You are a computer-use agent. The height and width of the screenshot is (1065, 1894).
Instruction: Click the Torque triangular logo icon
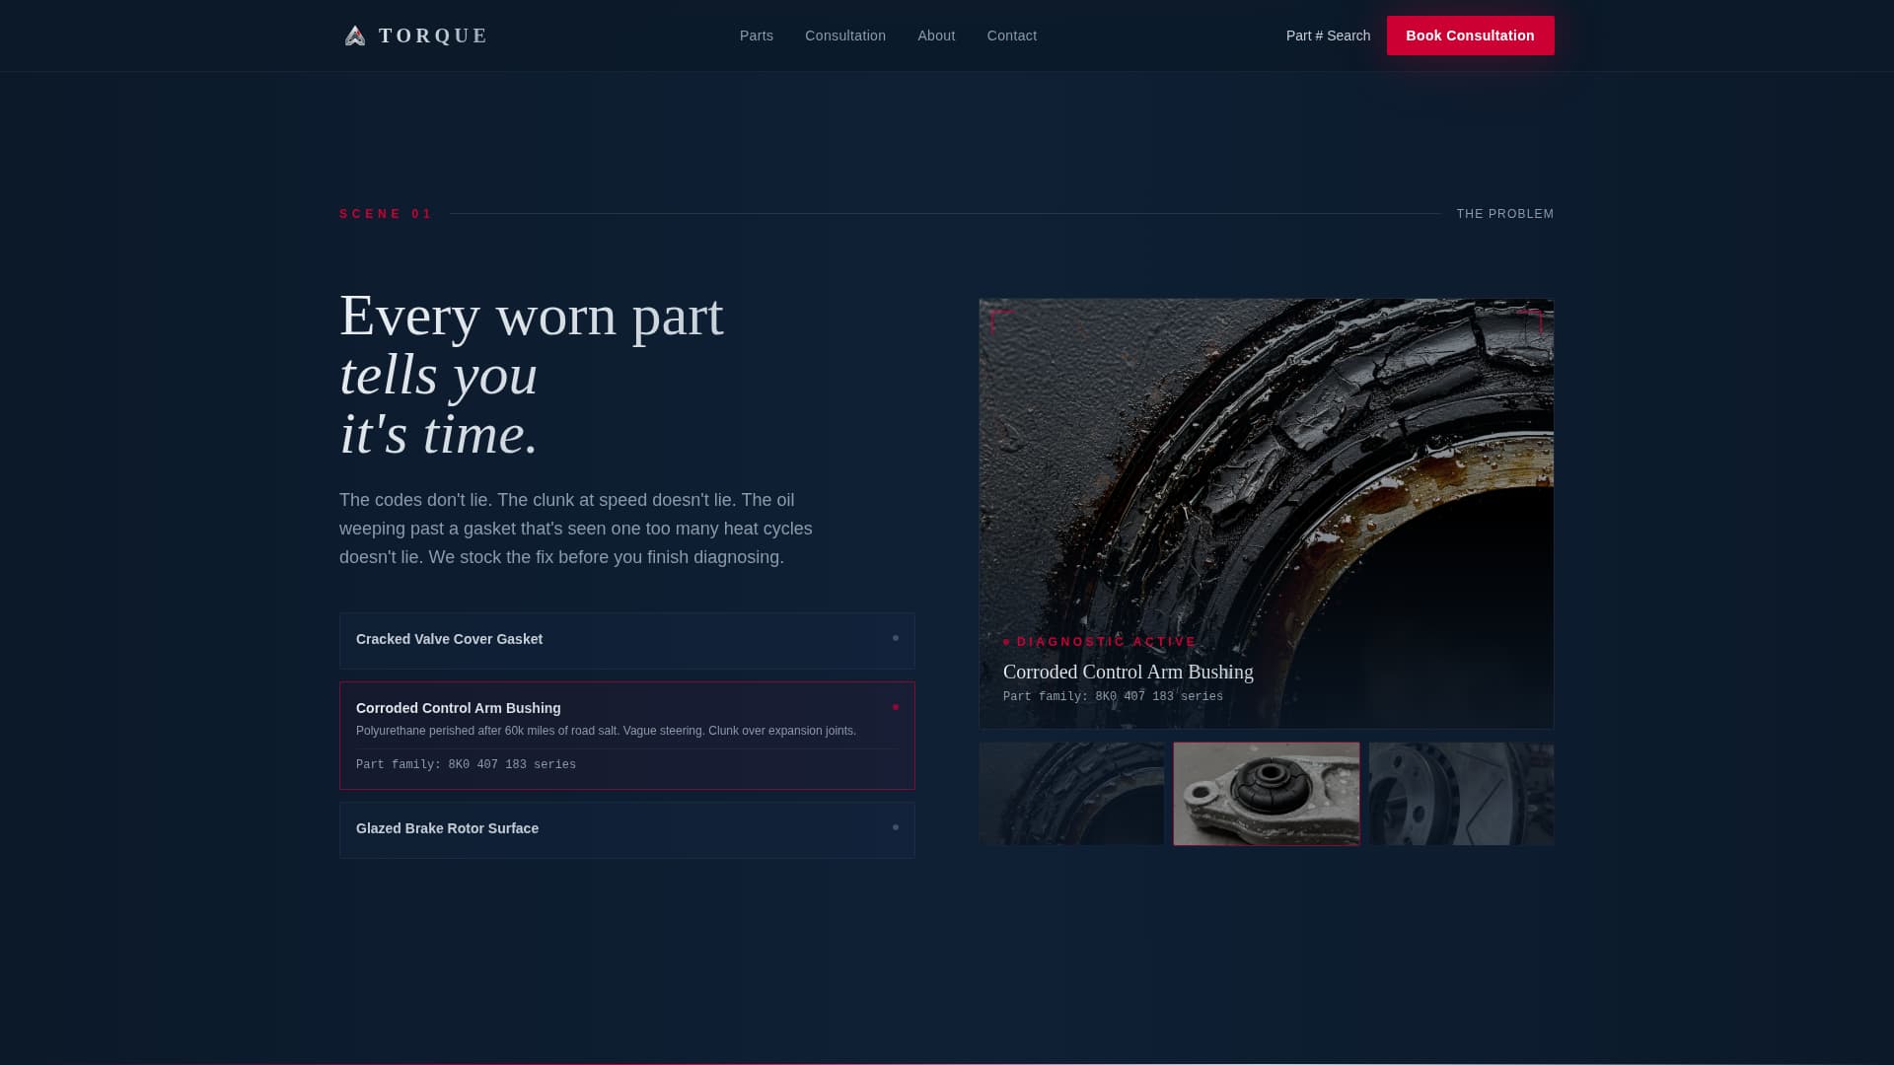pos(355,36)
